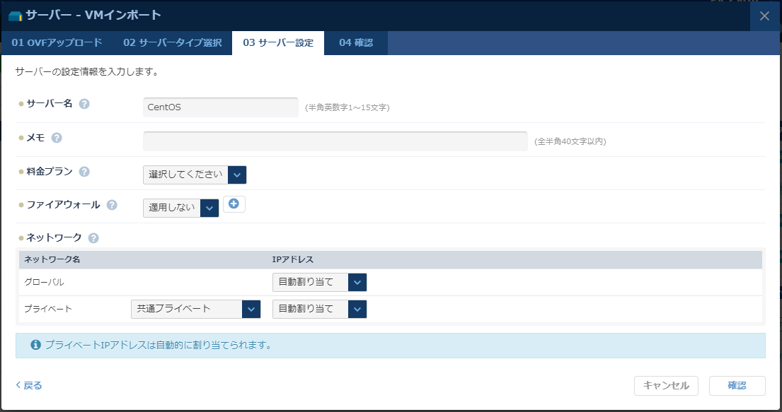Expand the firewall 適用しない dropdown
Viewport: 782px width, 412px height.
click(x=209, y=208)
